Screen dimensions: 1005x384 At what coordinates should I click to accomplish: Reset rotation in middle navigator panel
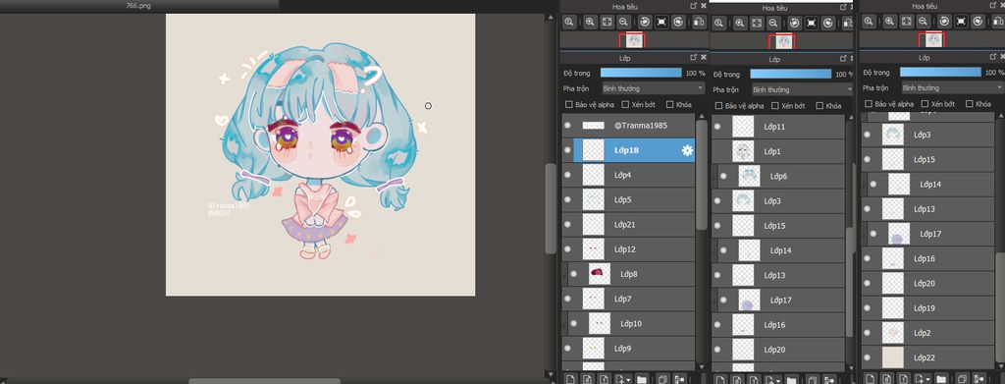click(812, 23)
